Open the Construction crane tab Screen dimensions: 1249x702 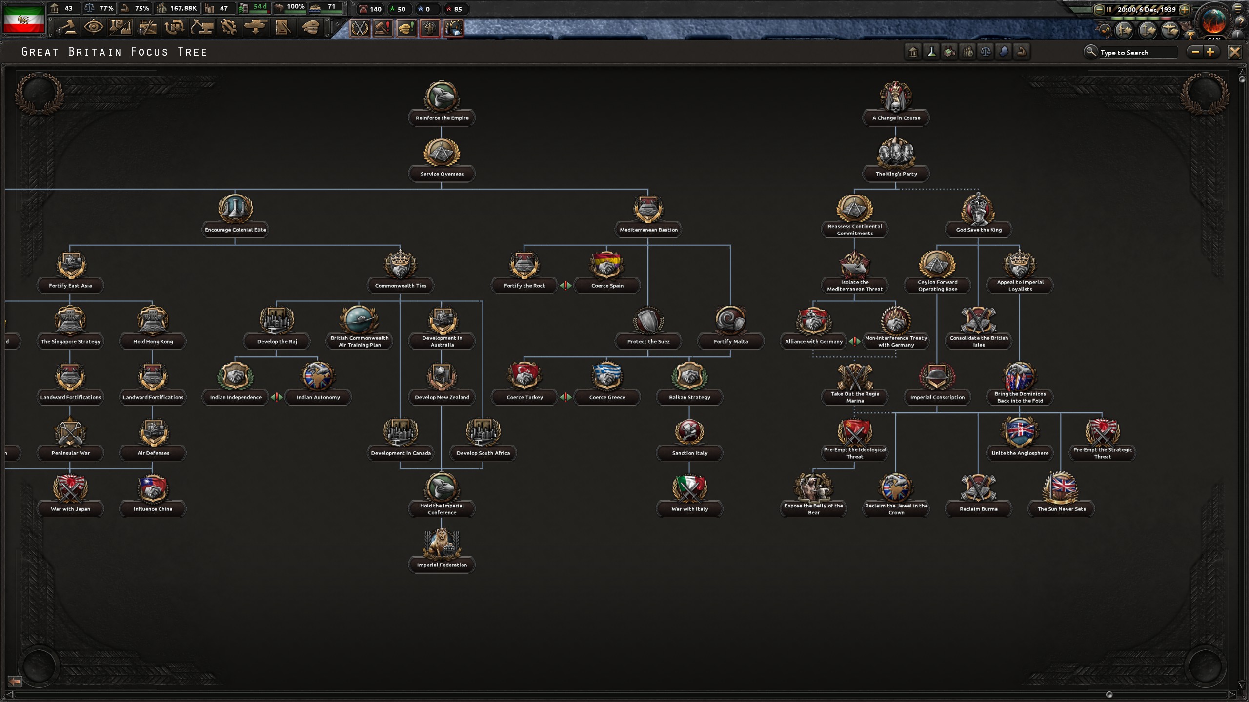[x=201, y=27]
